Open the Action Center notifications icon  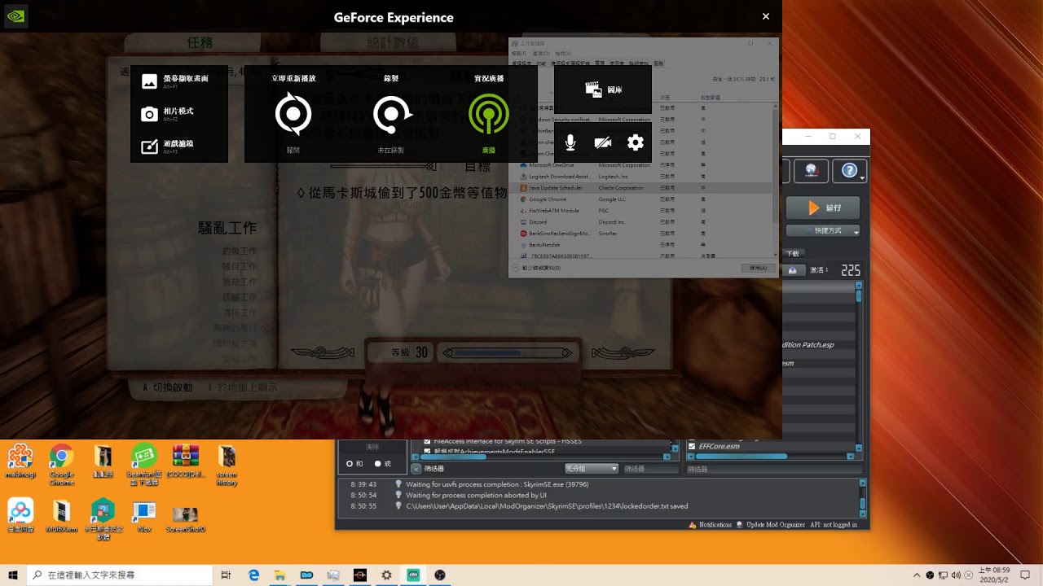[1025, 575]
